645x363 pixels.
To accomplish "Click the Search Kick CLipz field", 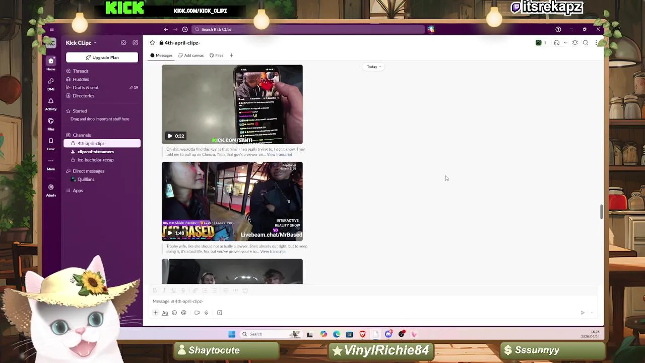I will click(308, 29).
